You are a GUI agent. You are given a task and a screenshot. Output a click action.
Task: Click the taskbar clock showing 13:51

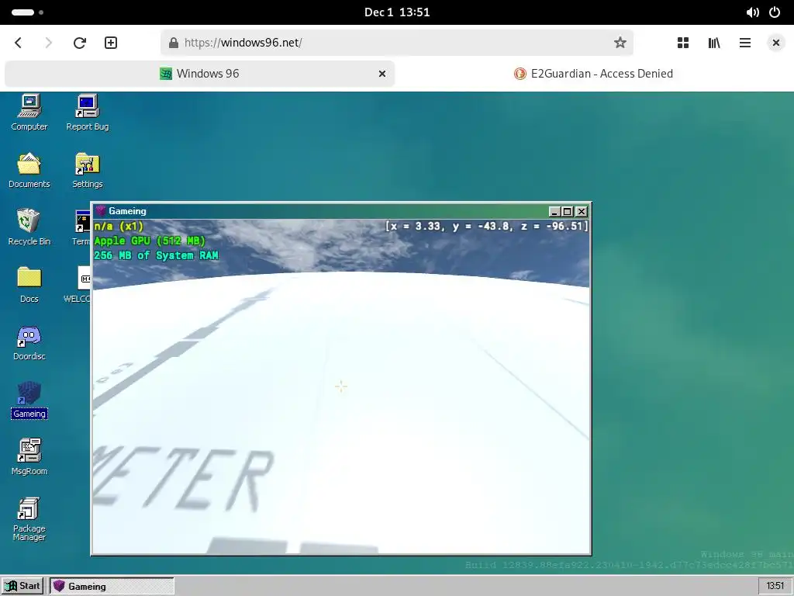(775, 586)
